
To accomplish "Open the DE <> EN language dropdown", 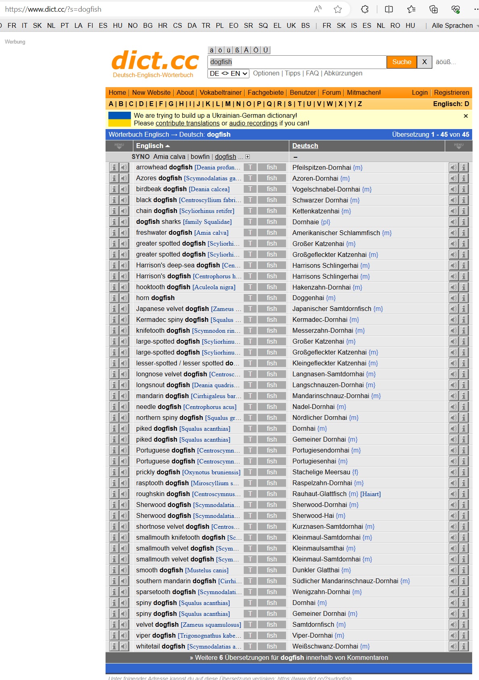I will coord(228,73).
